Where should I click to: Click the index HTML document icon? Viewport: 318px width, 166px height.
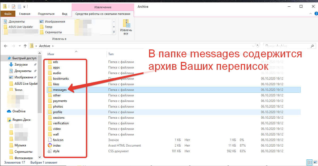[x=50, y=146]
